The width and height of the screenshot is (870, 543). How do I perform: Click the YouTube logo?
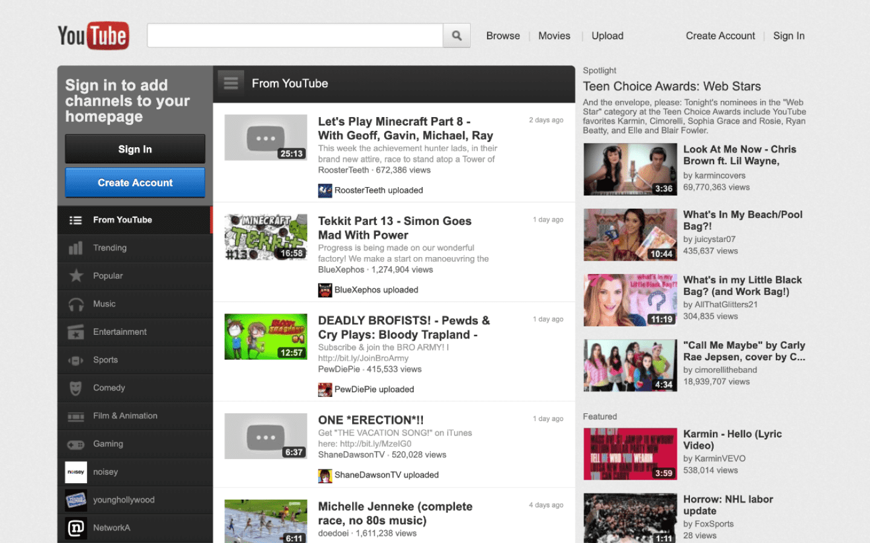coord(93,36)
